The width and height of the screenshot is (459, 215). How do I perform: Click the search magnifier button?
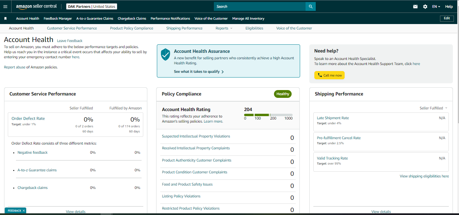(x=310, y=6)
